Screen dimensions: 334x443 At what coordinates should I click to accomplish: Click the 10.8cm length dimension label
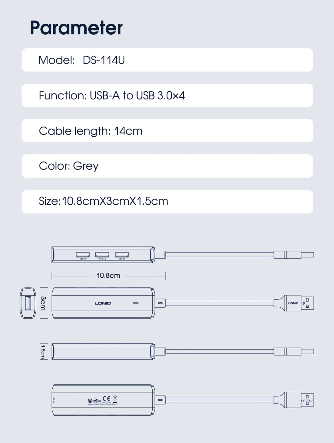click(x=108, y=275)
